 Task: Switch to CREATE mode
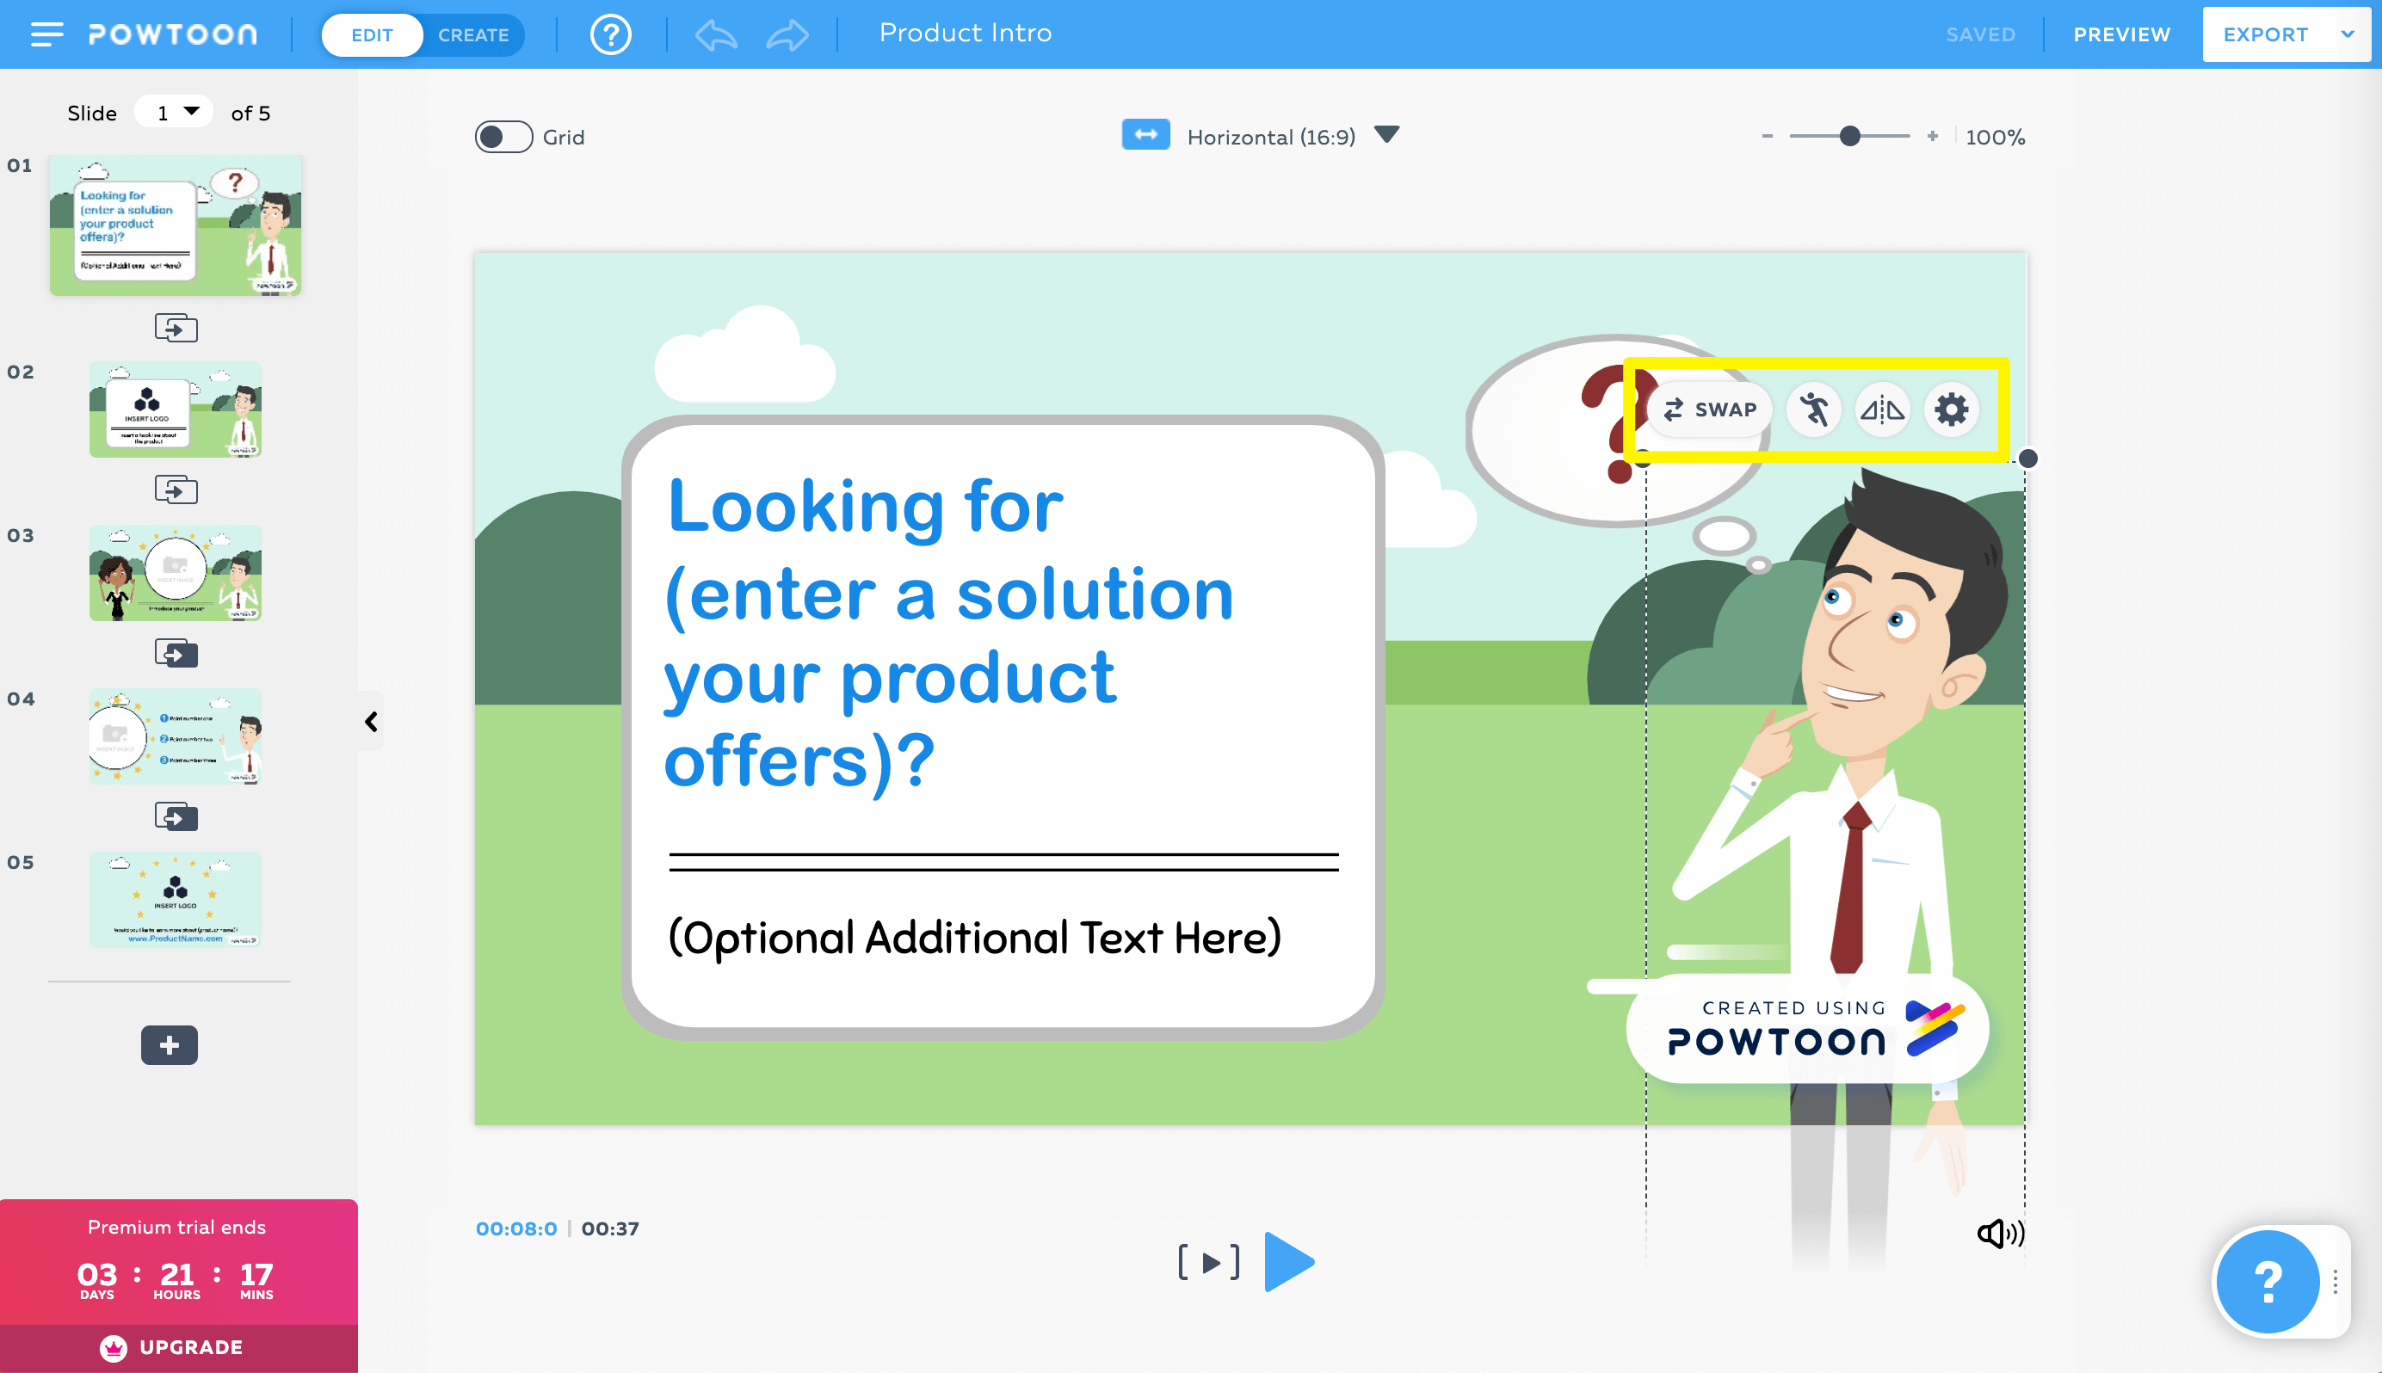(x=474, y=35)
